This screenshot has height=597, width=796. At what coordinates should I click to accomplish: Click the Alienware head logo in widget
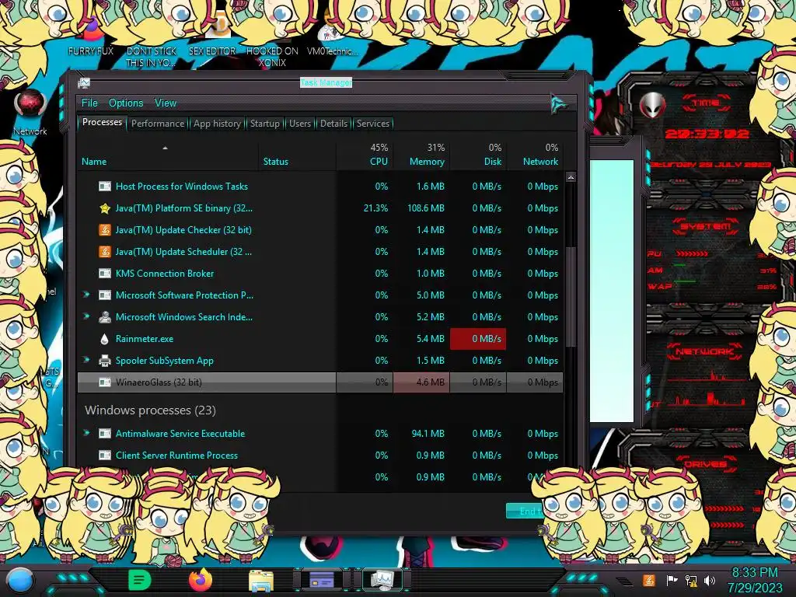click(653, 106)
